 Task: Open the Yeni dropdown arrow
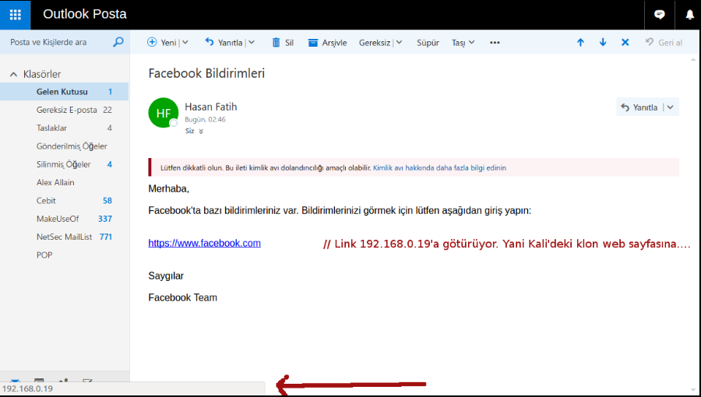185,42
